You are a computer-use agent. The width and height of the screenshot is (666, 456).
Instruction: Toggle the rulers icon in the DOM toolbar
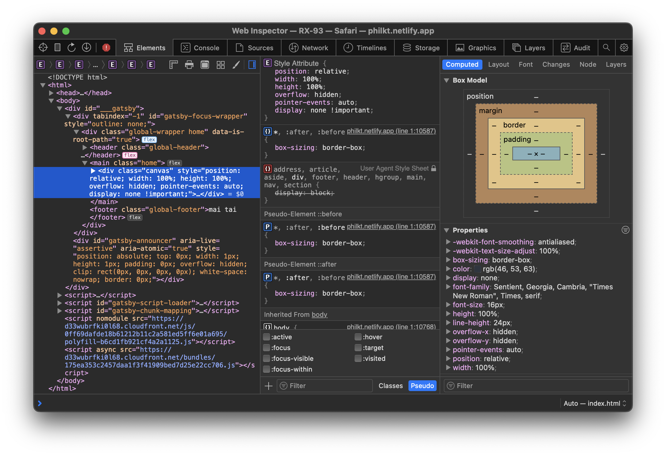173,65
